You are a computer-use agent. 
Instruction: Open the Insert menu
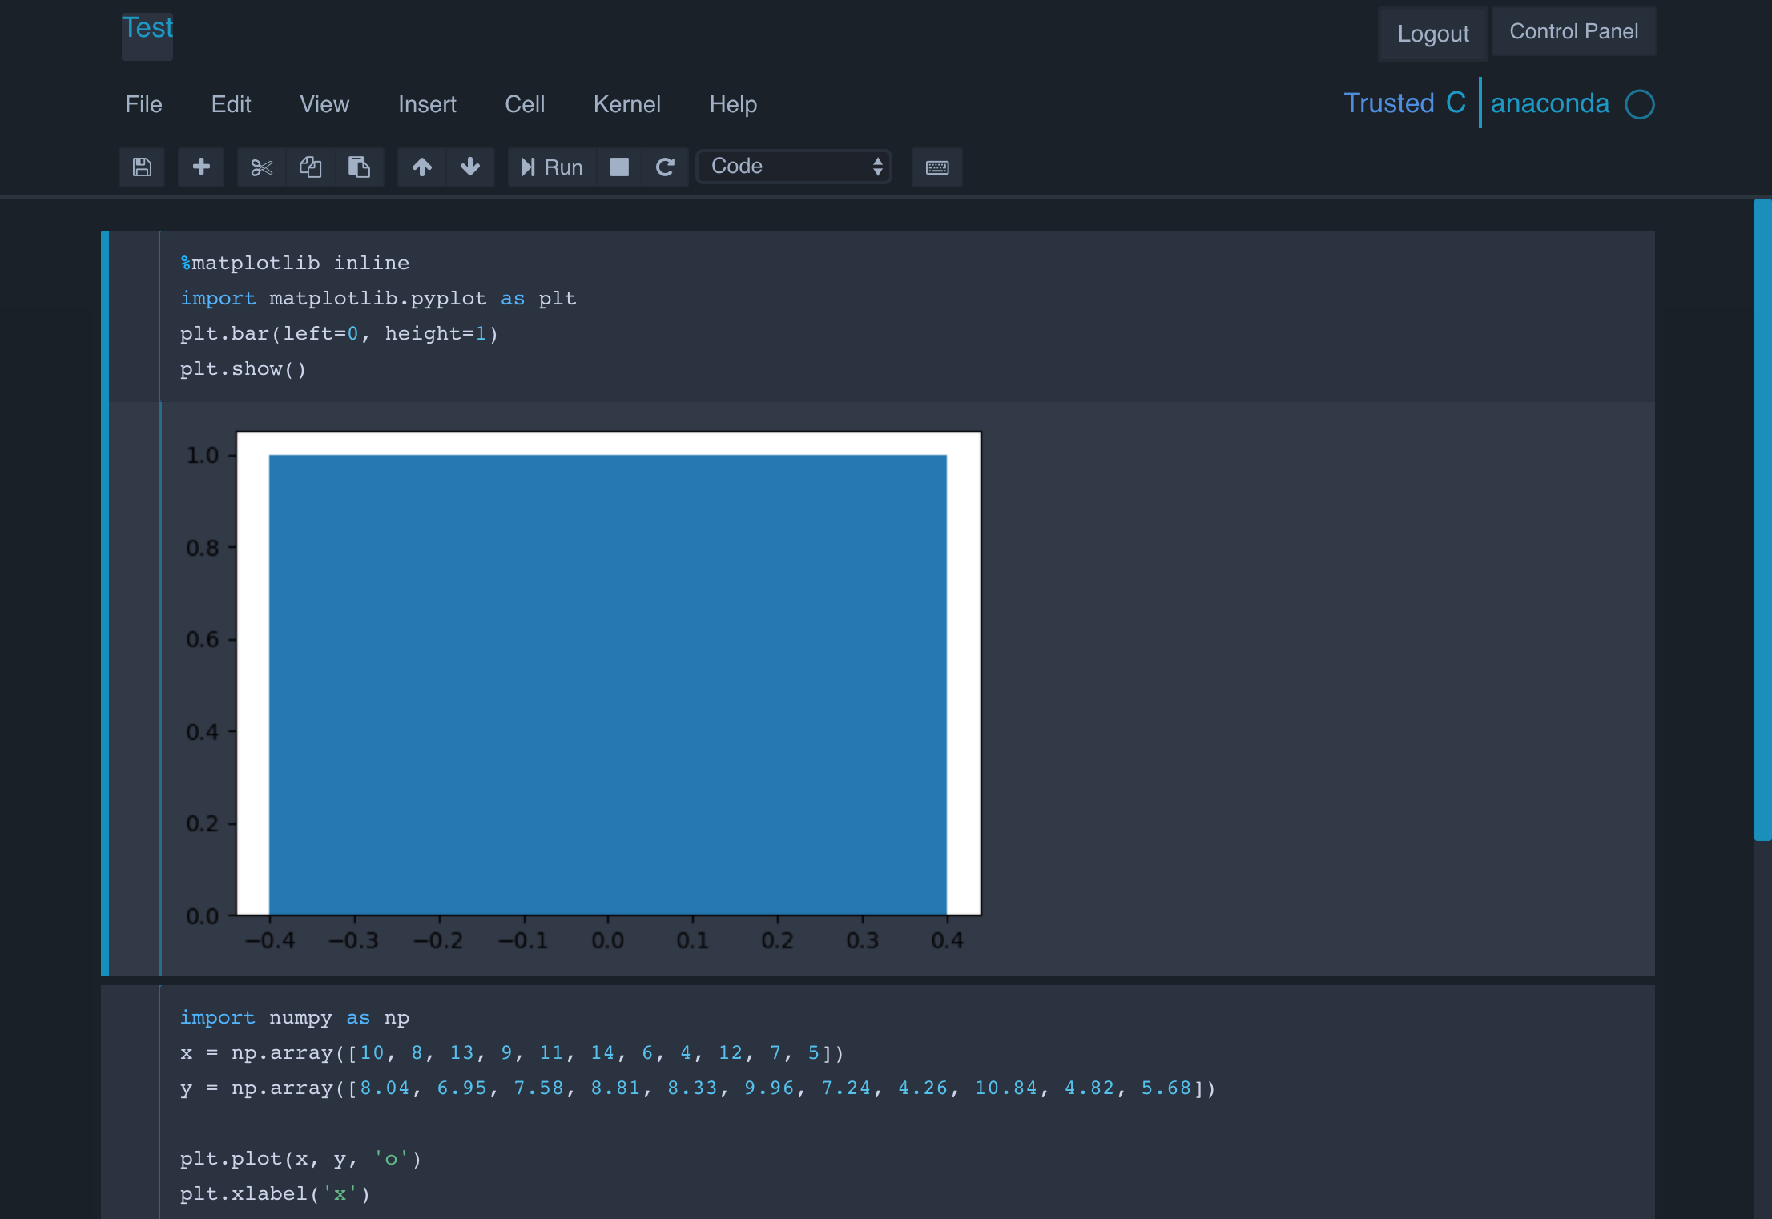pyautogui.click(x=427, y=104)
